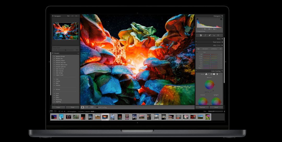Enable the Soft Proofing checkbox
The height and width of the screenshot is (142, 282).
(97, 107)
